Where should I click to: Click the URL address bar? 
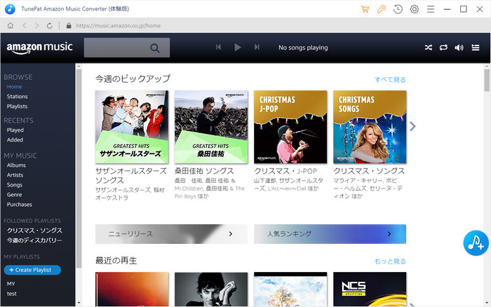[119, 26]
